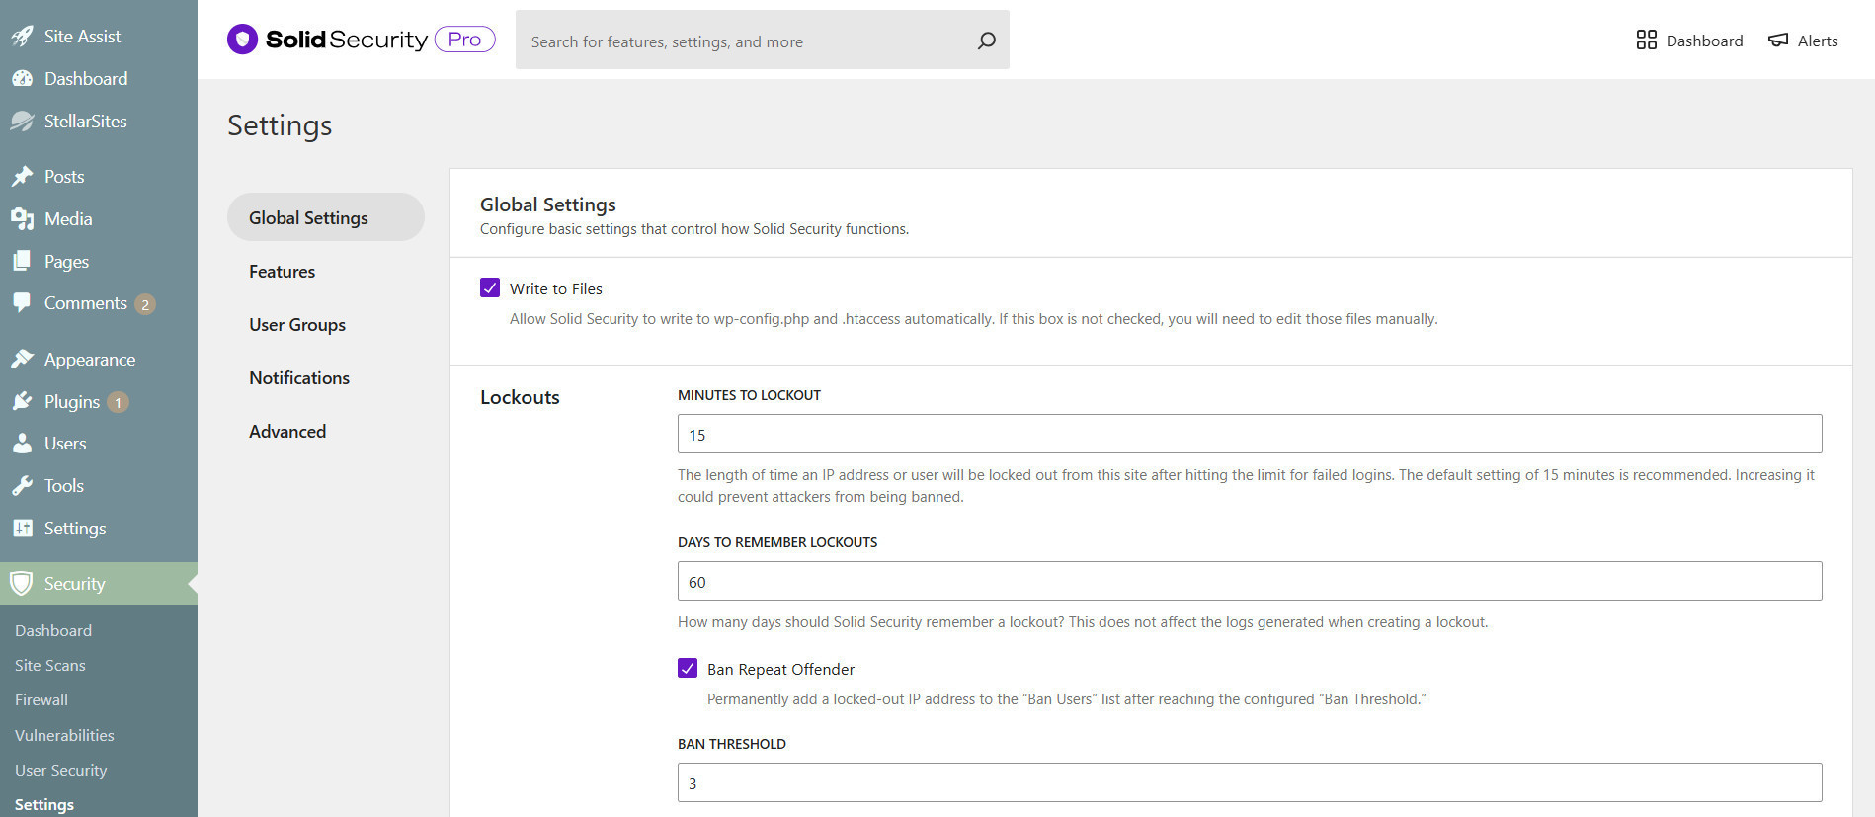The height and width of the screenshot is (817, 1875).
Task: Toggle the Ban Repeat Offender checkbox
Action: pos(688,668)
